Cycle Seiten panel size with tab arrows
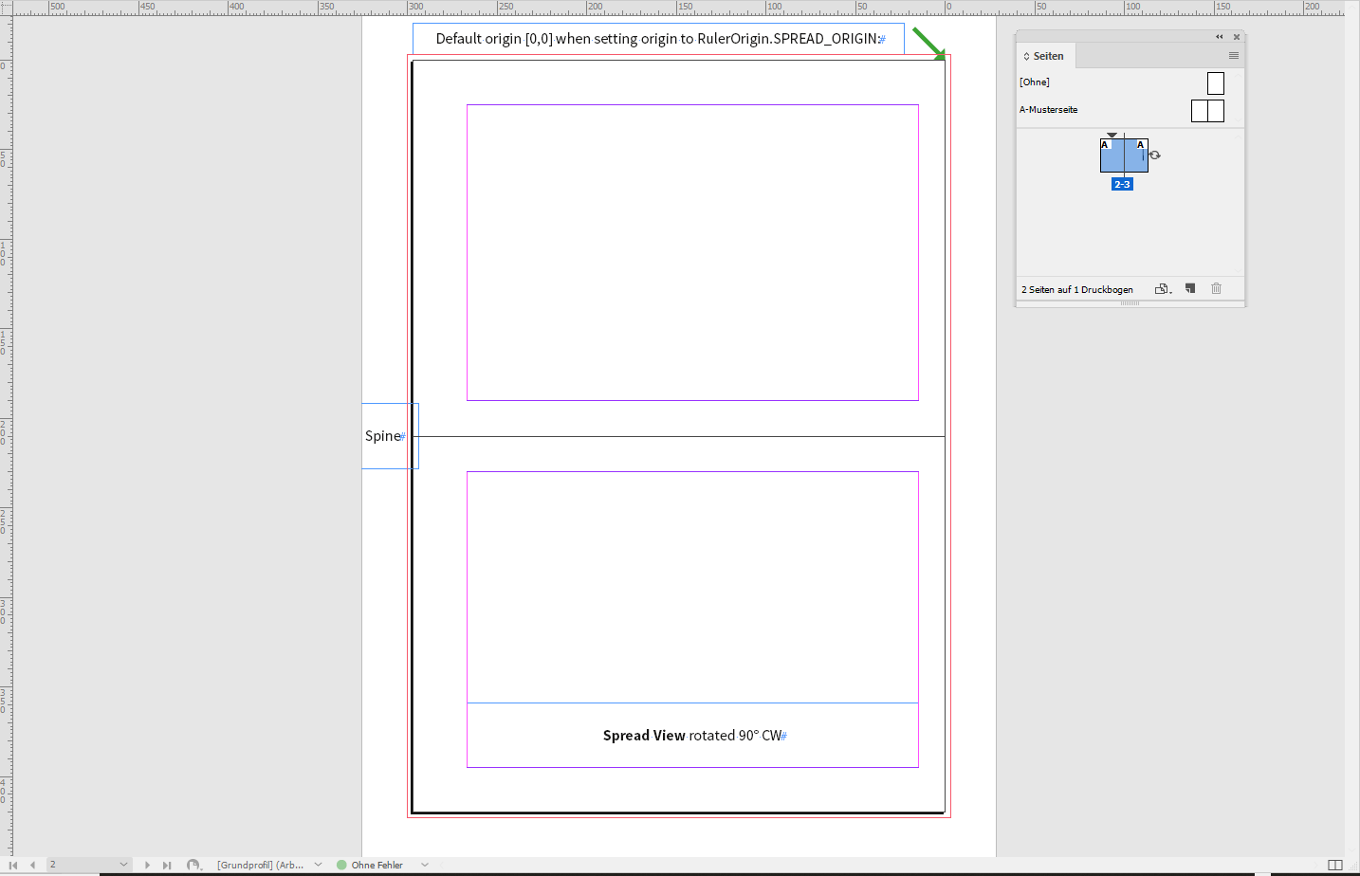1360x876 pixels. [x=1026, y=56]
